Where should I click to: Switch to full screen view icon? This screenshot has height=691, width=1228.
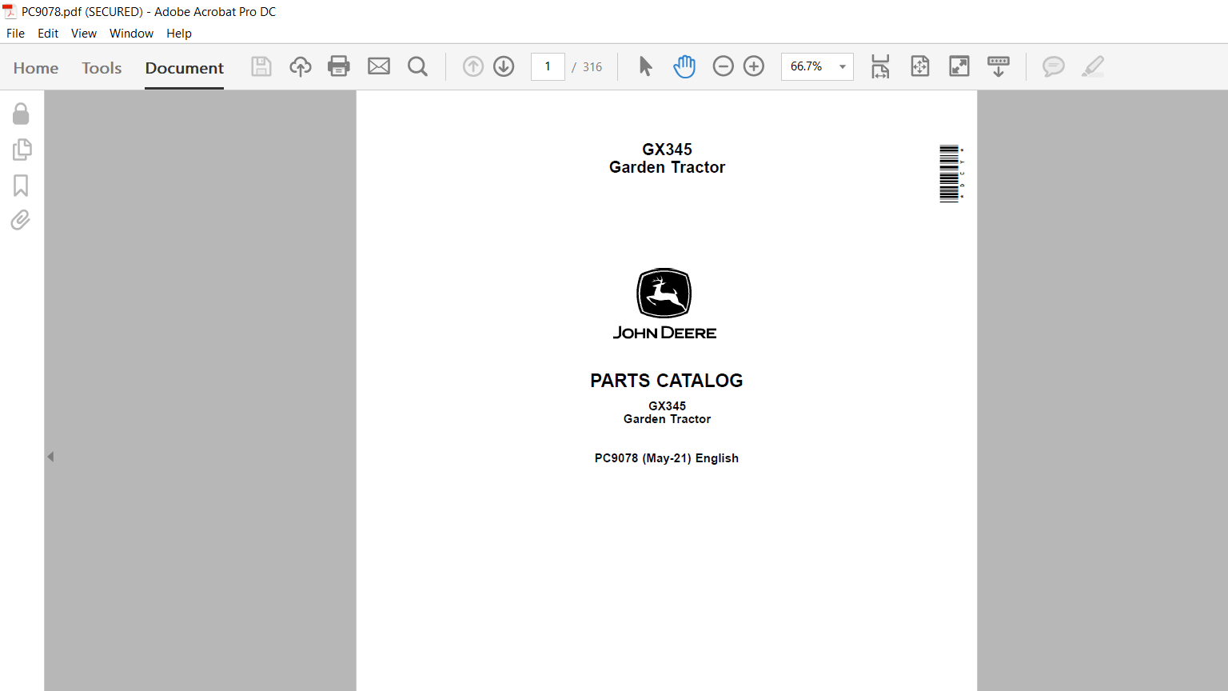pos(959,66)
